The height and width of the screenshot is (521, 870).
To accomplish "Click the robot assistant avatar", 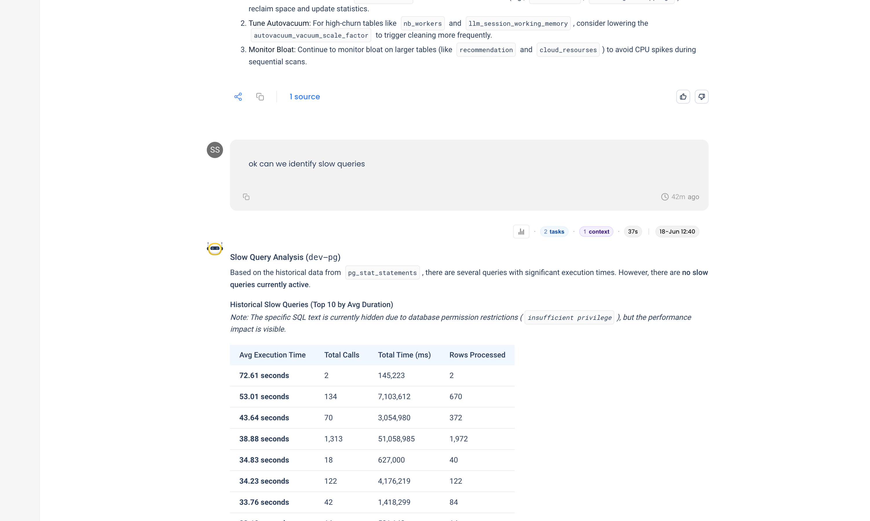I will pos(215,249).
